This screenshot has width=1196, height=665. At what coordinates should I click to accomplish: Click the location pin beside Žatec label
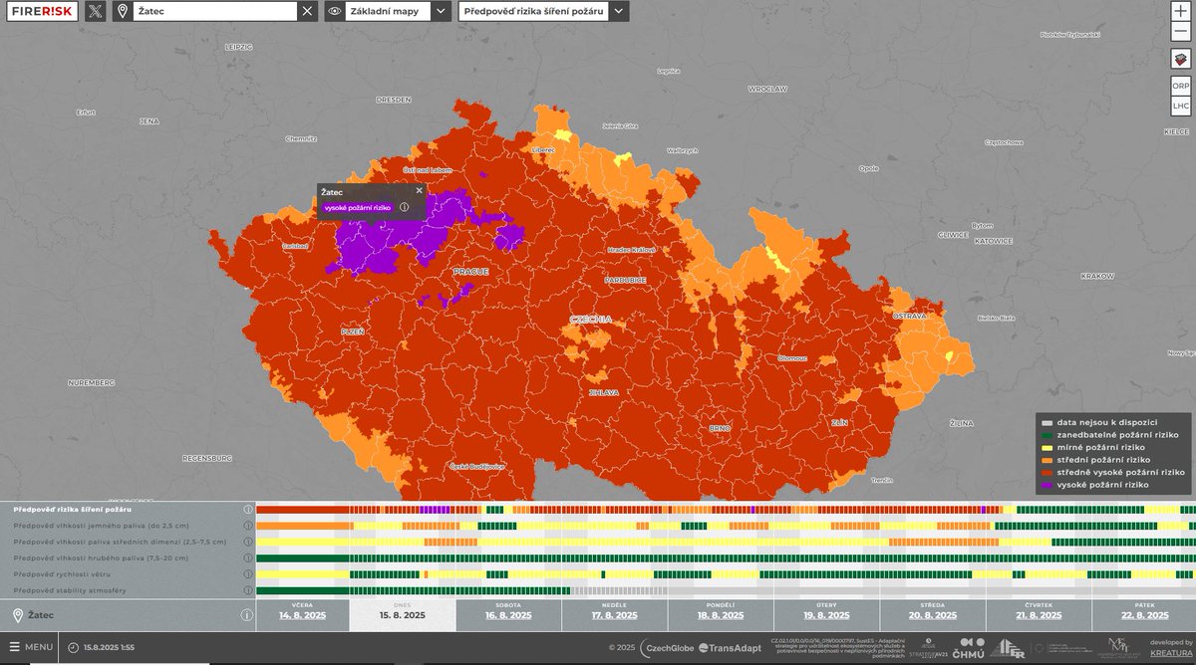point(17,615)
